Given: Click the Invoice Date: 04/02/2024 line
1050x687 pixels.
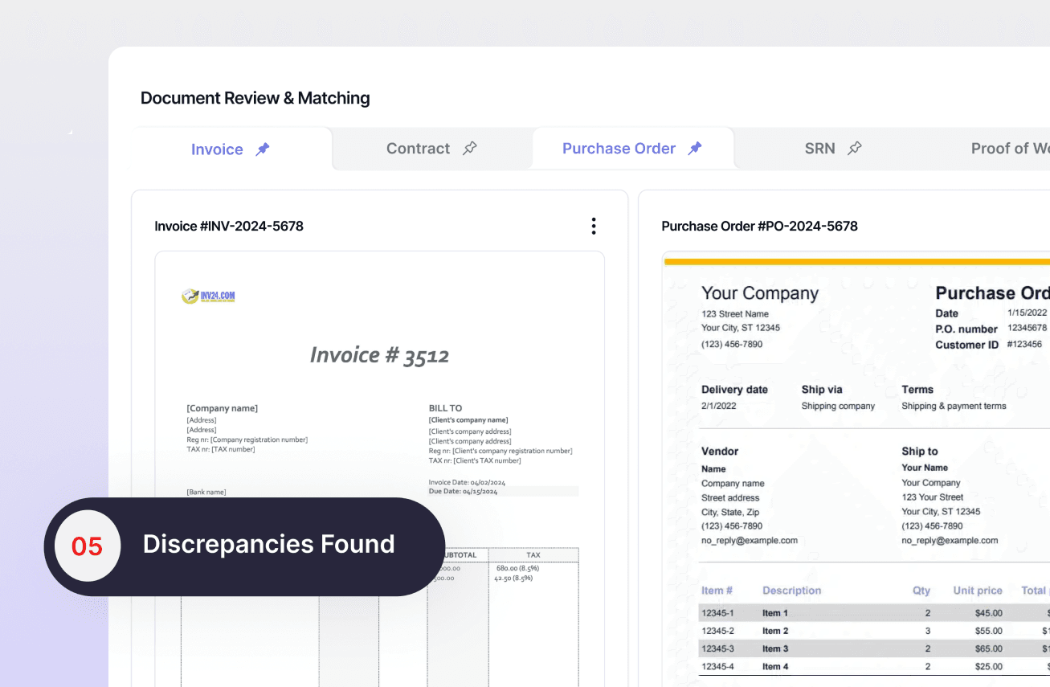Looking at the screenshot, I should pyautogui.click(x=467, y=482).
